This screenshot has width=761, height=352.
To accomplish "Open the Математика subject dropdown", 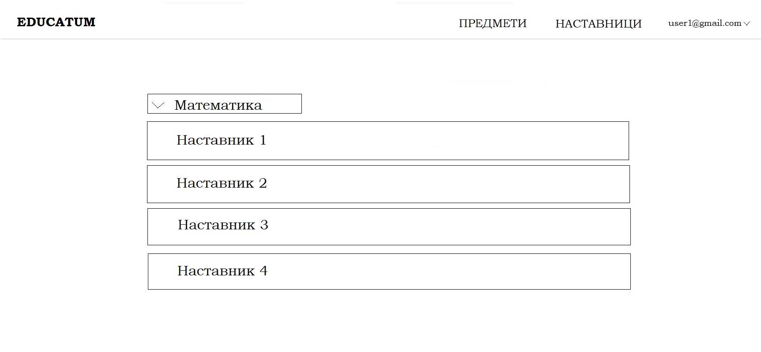I will point(224,104).
